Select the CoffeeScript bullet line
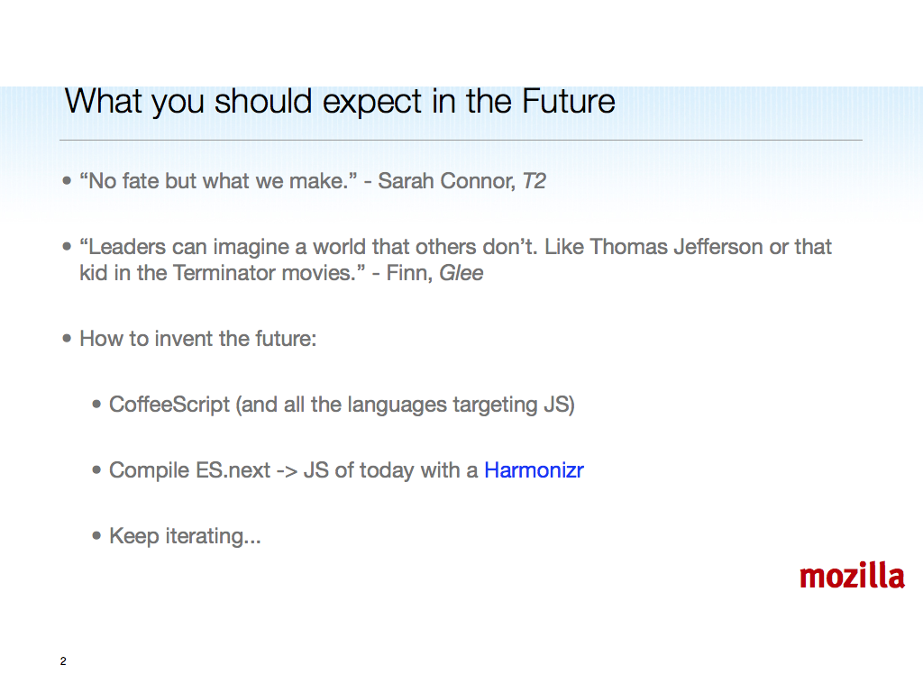The height and width of the screenshot is (692, 923). pyautogui.click(x=342, y=405)
